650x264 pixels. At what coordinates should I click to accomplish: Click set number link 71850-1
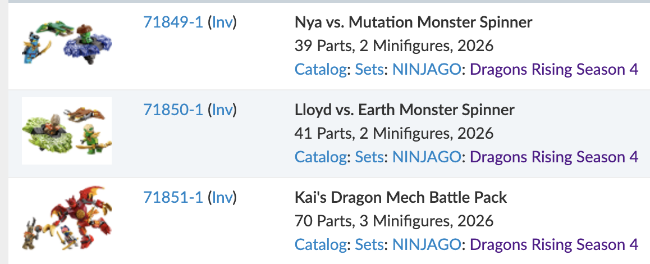[173, 110]
